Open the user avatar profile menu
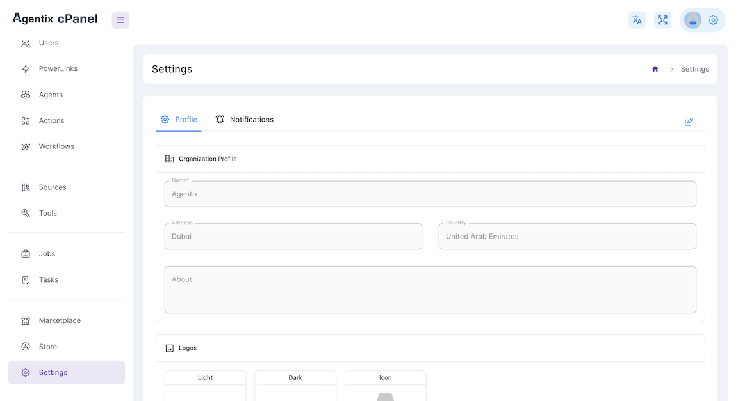 693,20
